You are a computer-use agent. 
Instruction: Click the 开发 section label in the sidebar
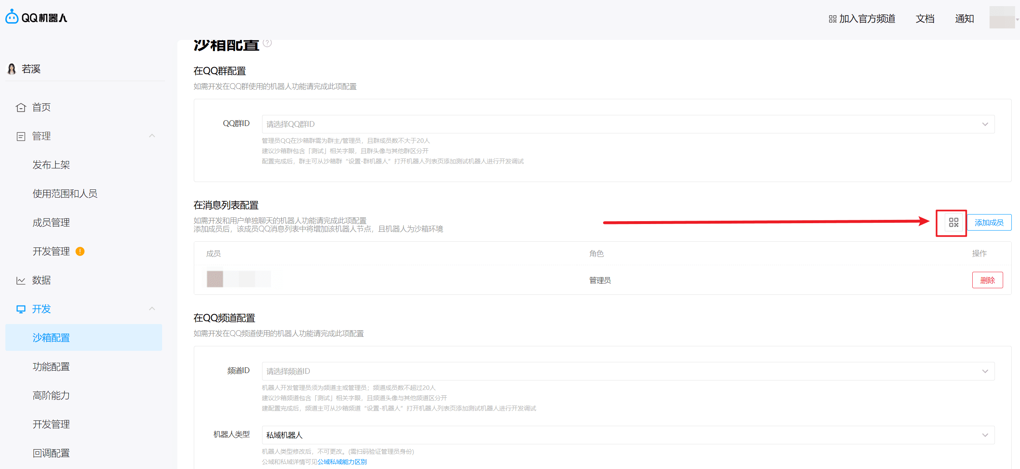[x=42, y=309]
